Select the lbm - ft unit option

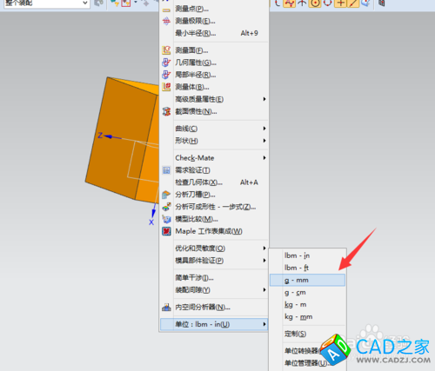tap(307, 268)
